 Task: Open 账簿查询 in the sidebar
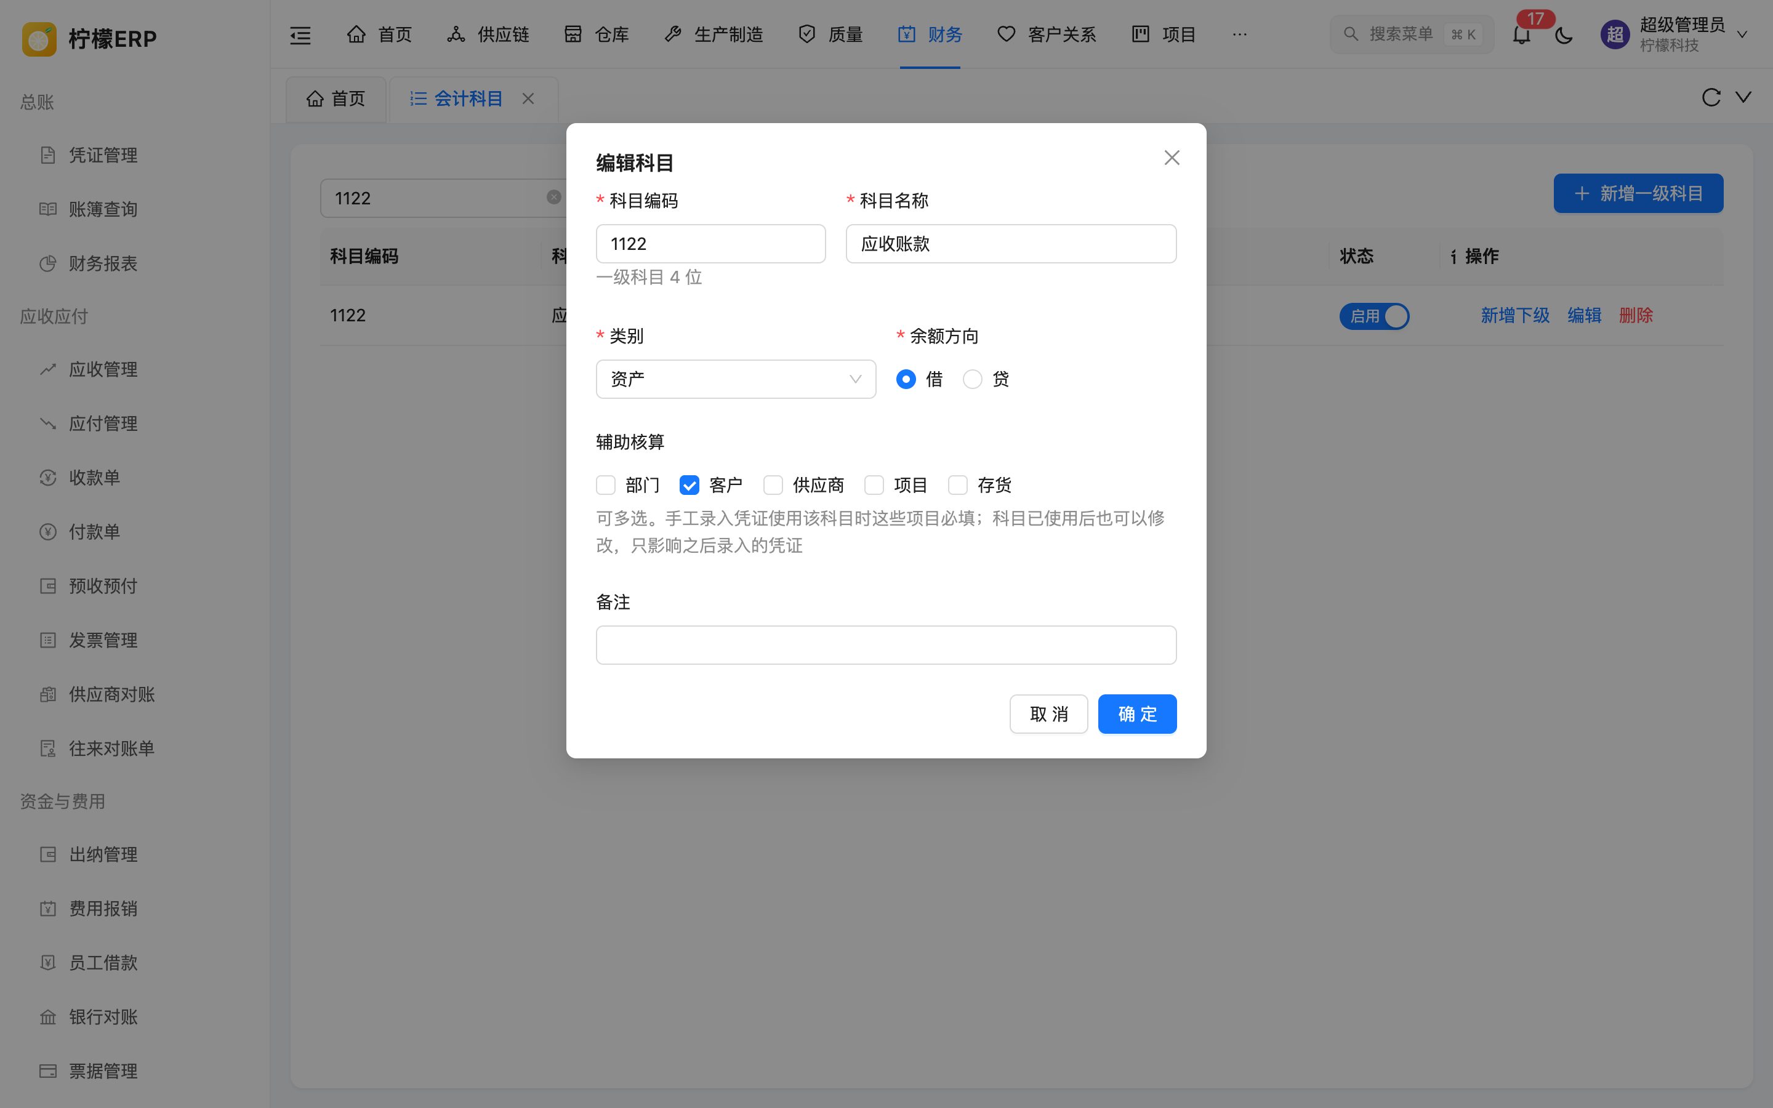103,209
